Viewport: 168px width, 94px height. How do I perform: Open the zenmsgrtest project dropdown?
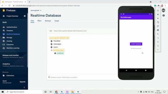36,10
